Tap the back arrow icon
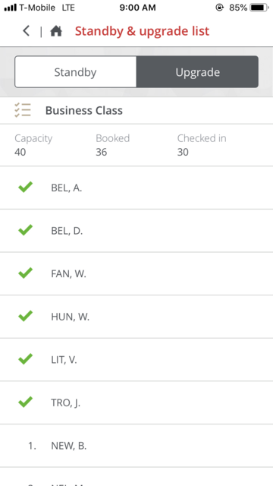Screen dimensions: 273x486 [27, 31]
